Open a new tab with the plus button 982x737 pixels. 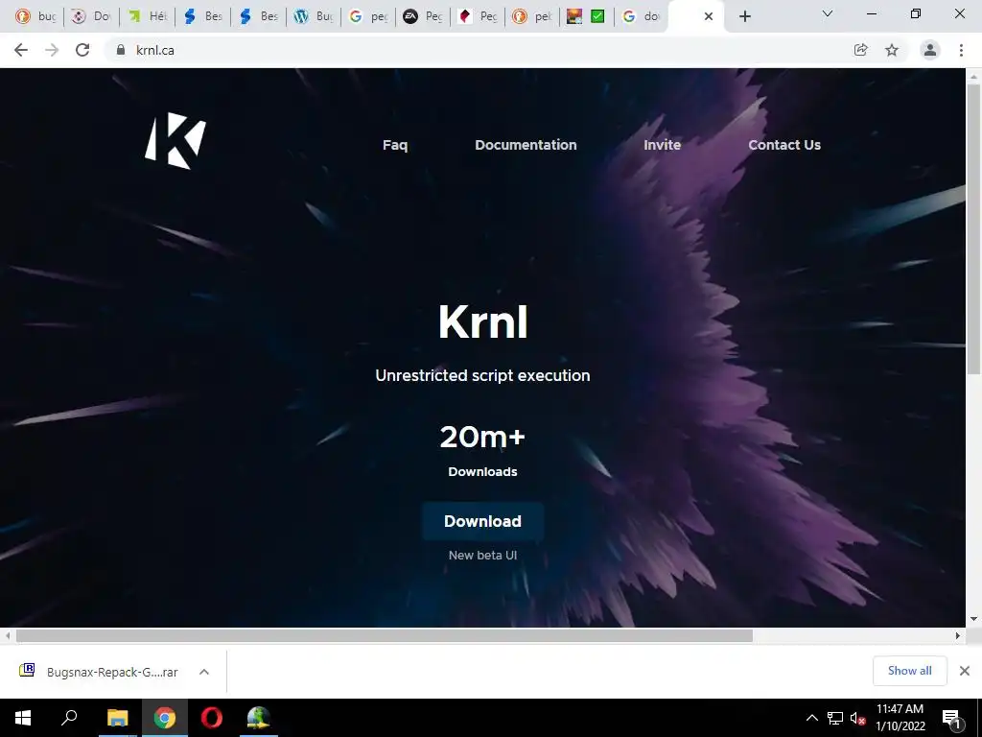[744, 16]
